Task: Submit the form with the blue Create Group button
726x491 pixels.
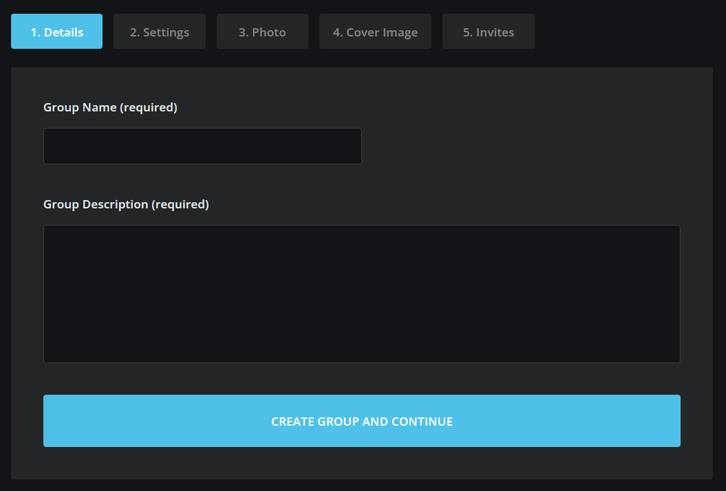Action: [361, 421]
